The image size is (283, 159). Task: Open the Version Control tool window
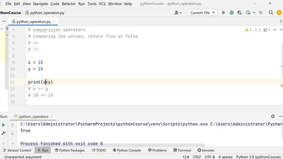tap(17, 150)
